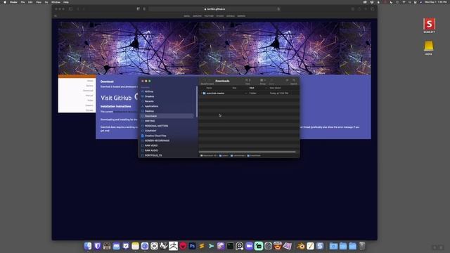The image size is (450, 253).
Task: Open Photoshop from the Dock
Action: coord(192,246)
